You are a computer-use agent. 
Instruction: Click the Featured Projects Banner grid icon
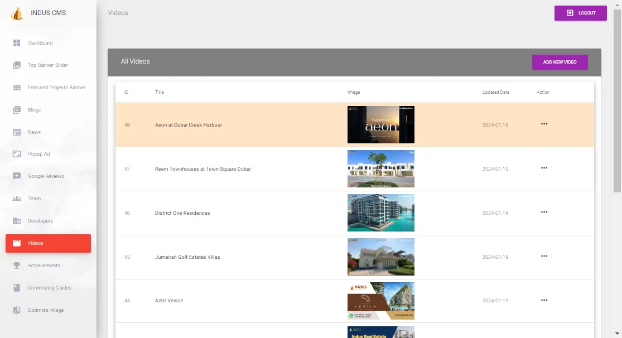(x=17, y=87)
